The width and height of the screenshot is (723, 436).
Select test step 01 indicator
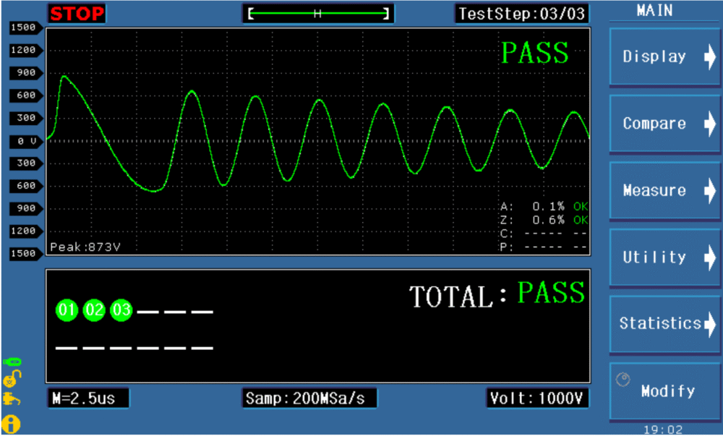(x=67, y=309)
